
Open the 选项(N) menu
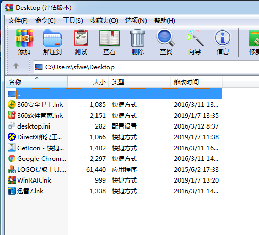tap(136, 21)
